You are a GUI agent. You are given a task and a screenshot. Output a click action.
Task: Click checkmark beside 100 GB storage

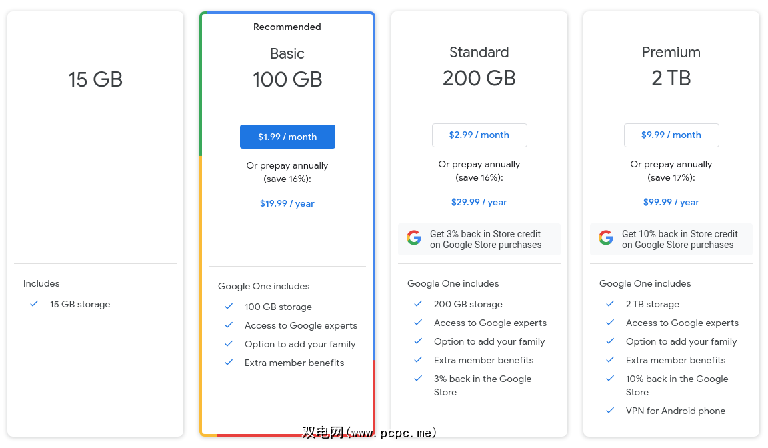tap(229, 307)
